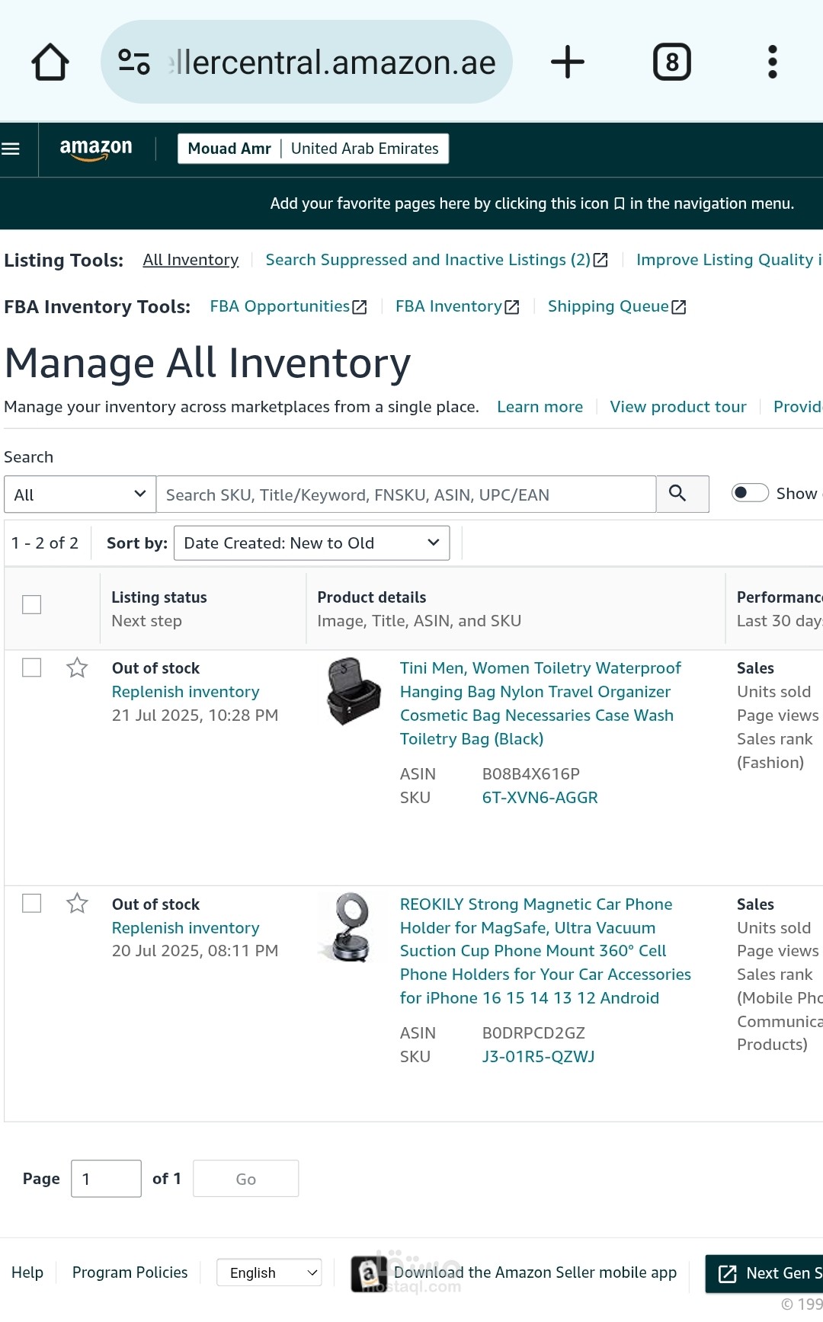
Task: Open REOKILY phone holder product thumbnail
Action: tap(351, 927)
